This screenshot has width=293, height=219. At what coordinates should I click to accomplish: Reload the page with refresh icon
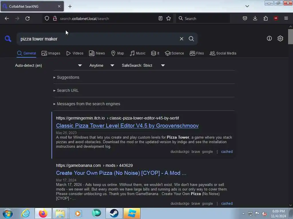(x=27, y=19)
